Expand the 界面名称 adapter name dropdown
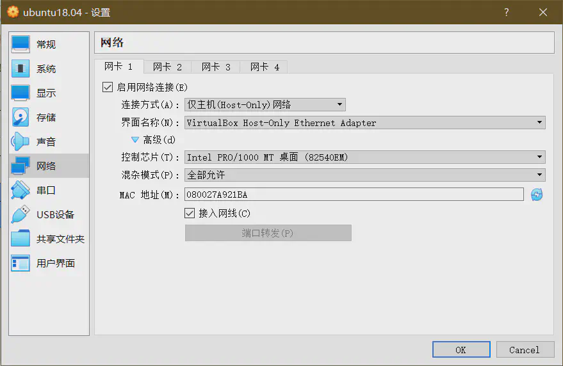 tap(365, 123)
